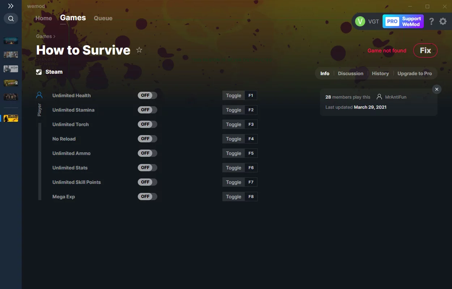The width and height of the screenshot is (452, 289).
Task: Click the MrAntiFun author name
Action: coord(396,97)
